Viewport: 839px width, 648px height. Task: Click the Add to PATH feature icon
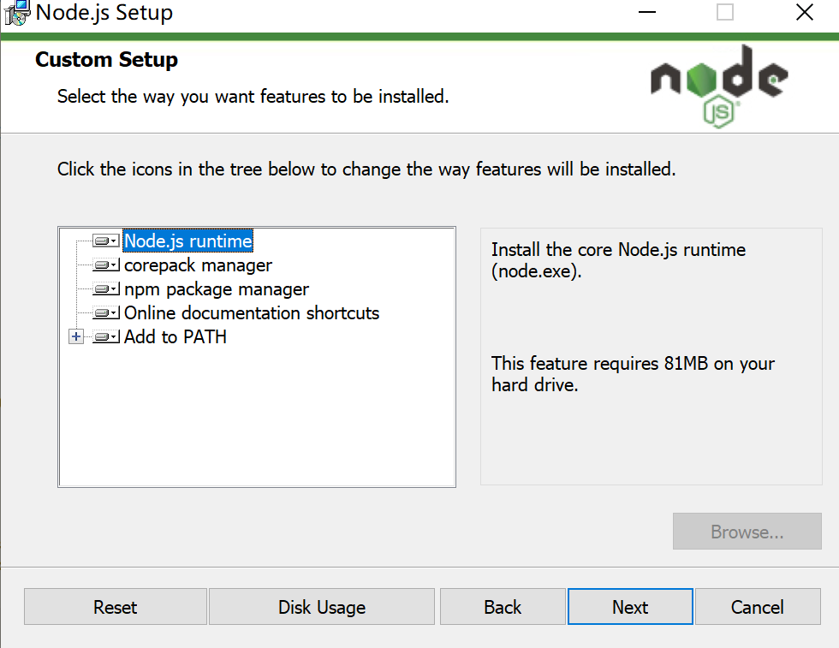tap(103, 336)
